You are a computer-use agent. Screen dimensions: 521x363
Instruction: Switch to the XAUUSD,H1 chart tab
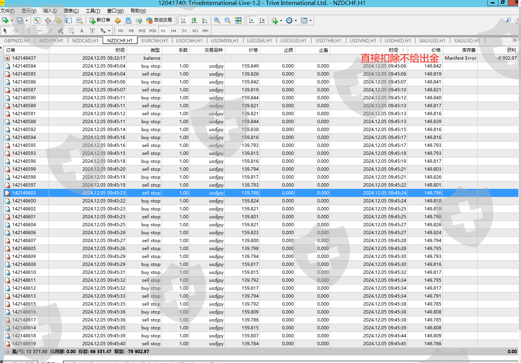432,40
